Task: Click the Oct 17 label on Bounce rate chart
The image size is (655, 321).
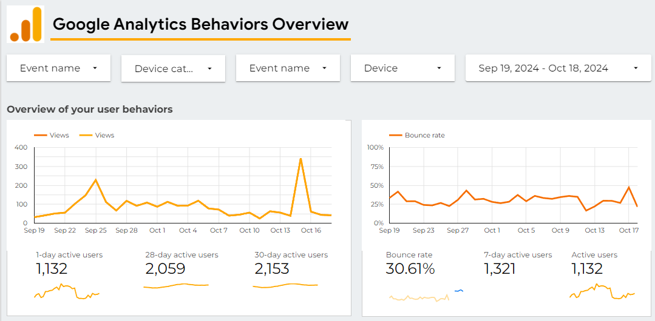Action: tap(628, 230)
